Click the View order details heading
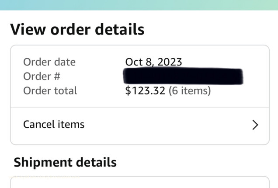 (x=77, y=30)
